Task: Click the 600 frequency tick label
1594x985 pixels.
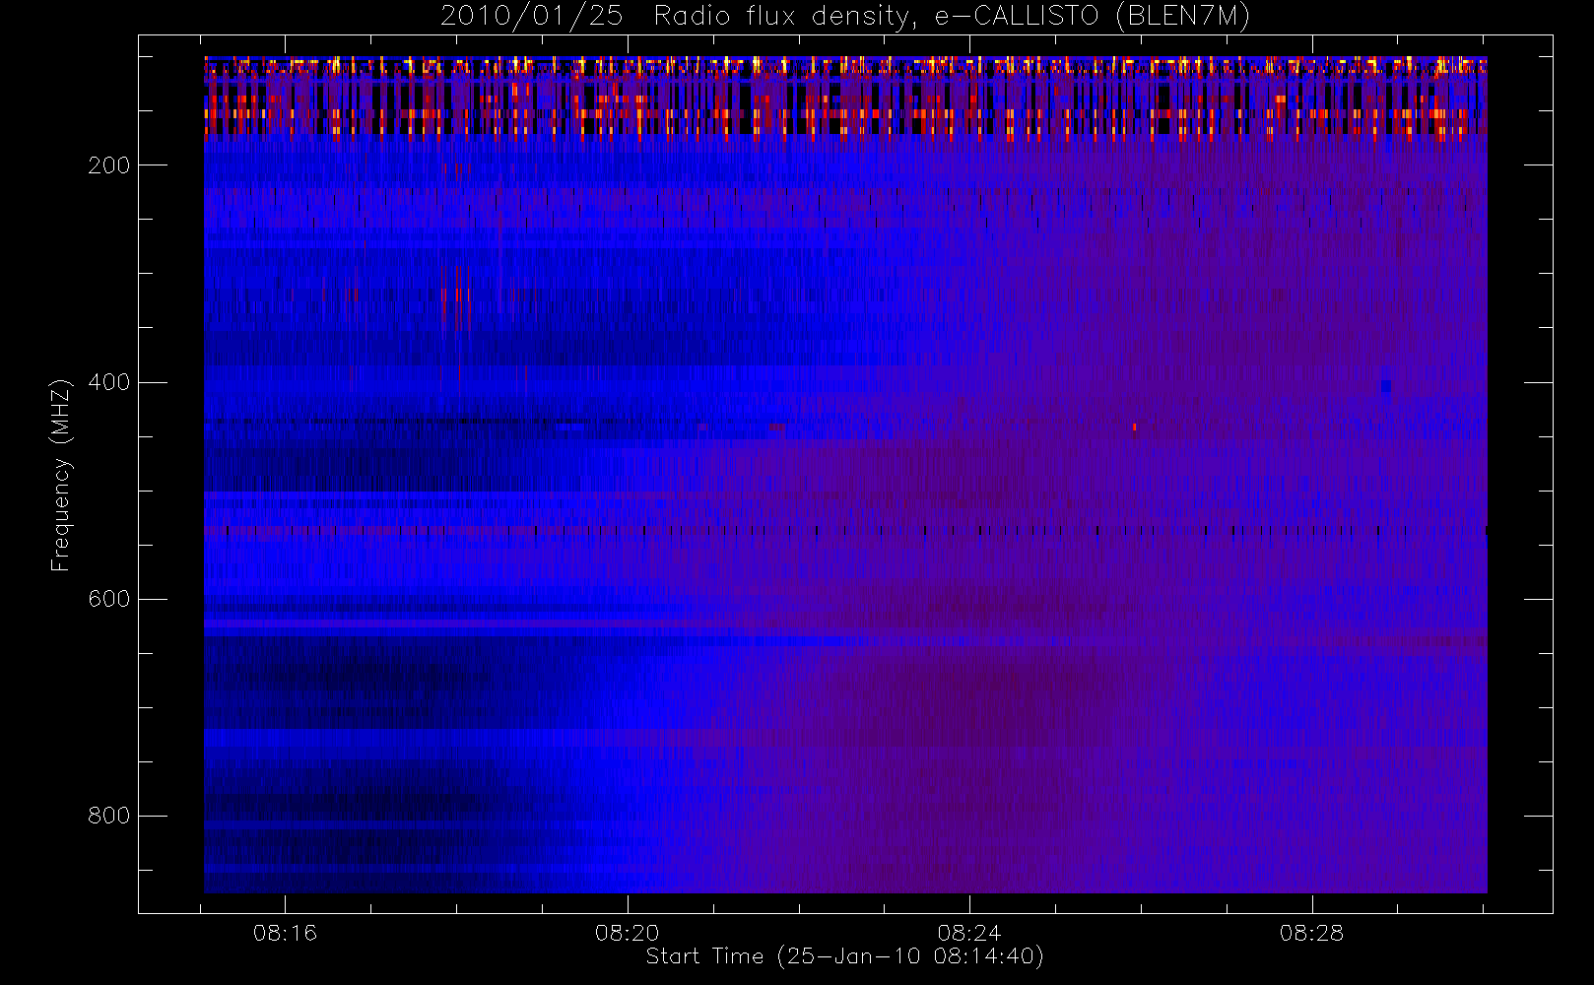Action: click(x=108, y=599)
